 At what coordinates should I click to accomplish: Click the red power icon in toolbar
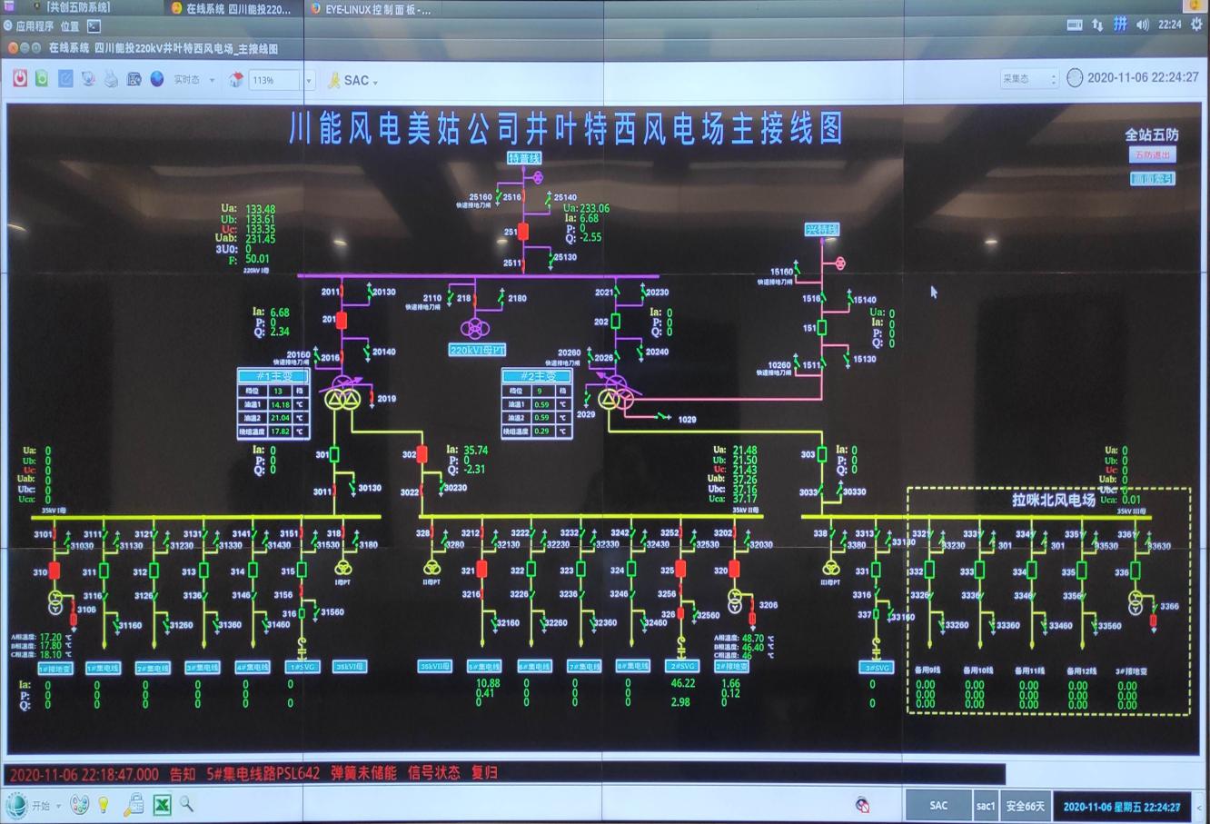20,79
